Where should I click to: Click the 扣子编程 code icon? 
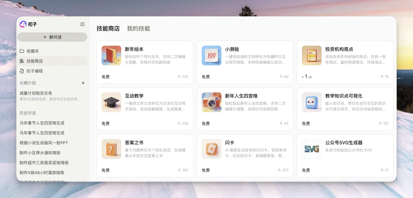click(x=22, y=71)
